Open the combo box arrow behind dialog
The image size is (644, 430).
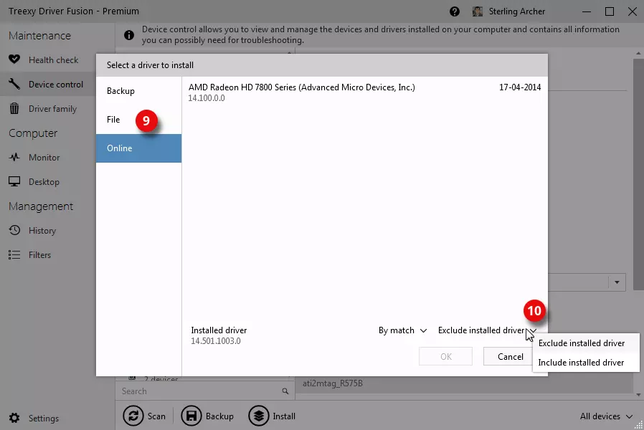617,282
